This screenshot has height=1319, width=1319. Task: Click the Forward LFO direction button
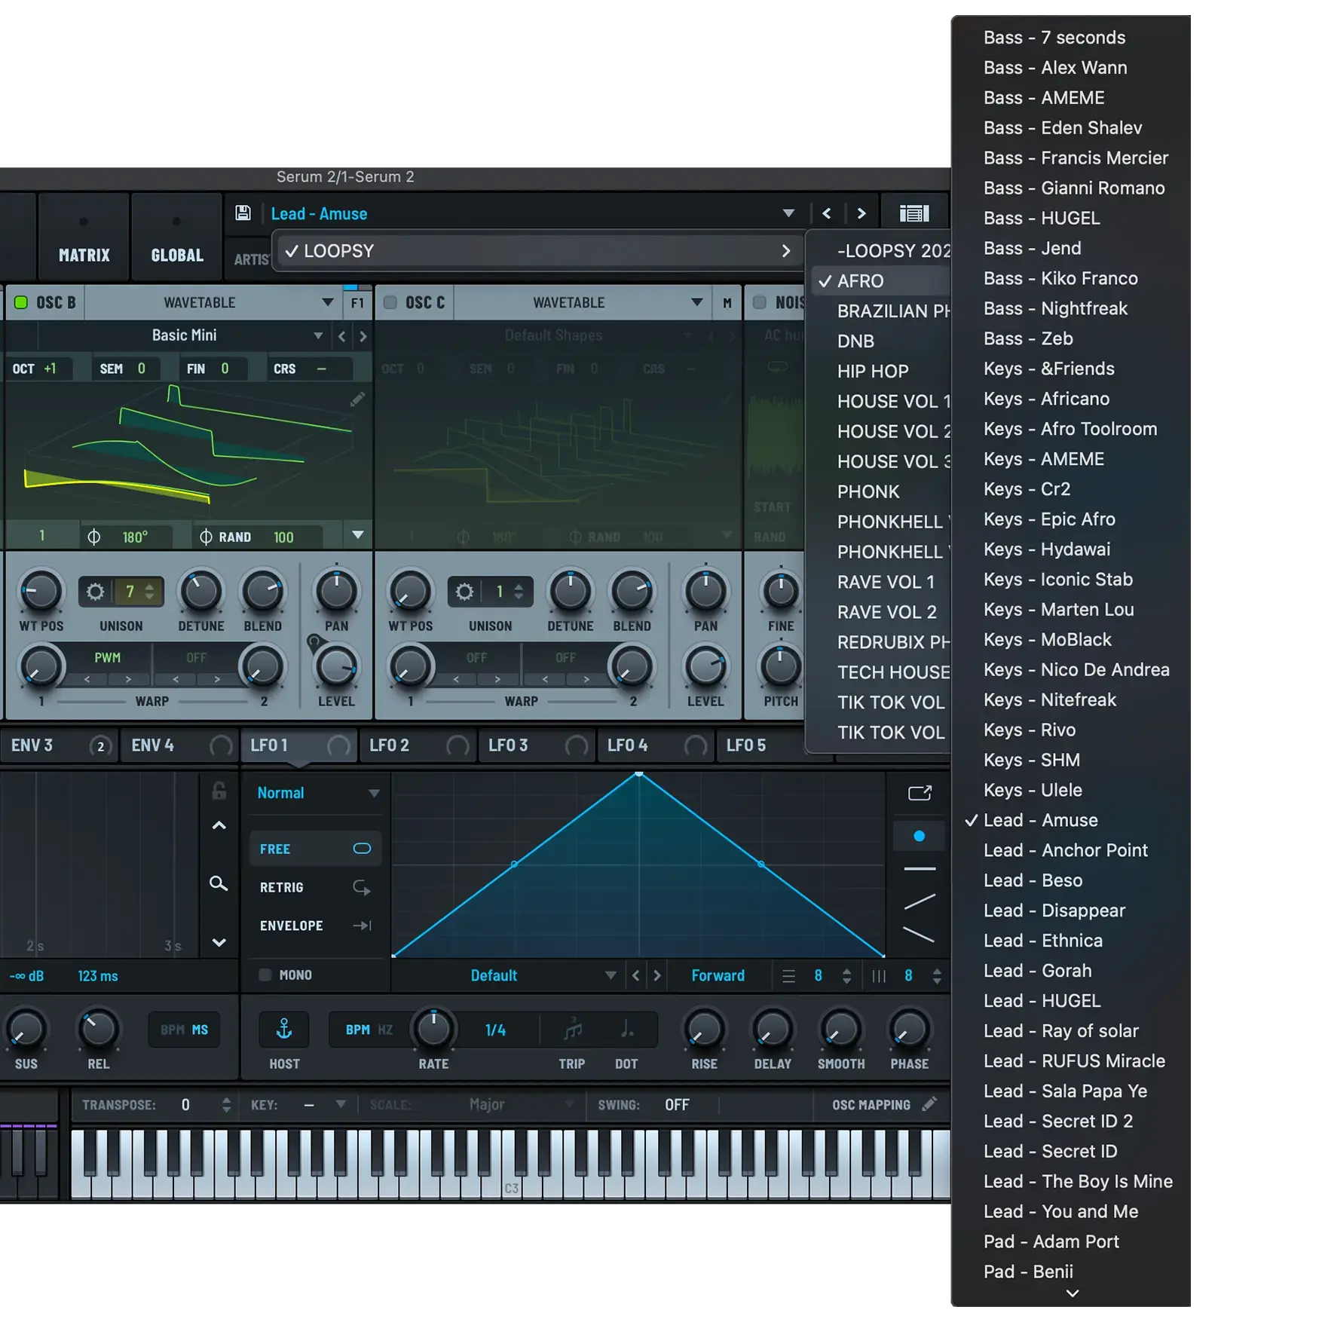click(718, 976)
